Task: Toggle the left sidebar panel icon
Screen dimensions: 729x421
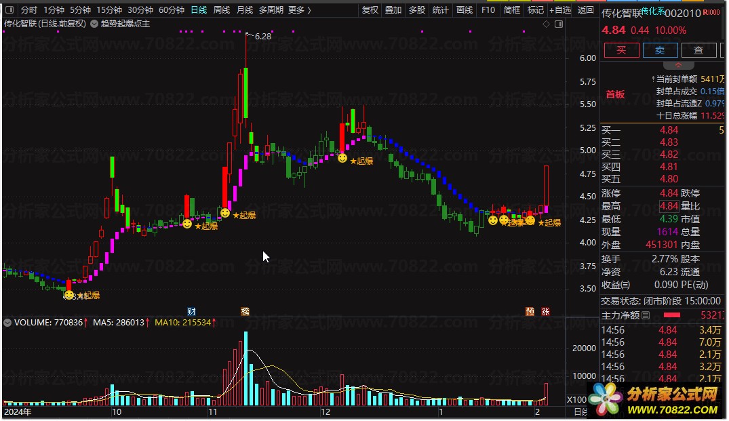Action: click(9, 9)
